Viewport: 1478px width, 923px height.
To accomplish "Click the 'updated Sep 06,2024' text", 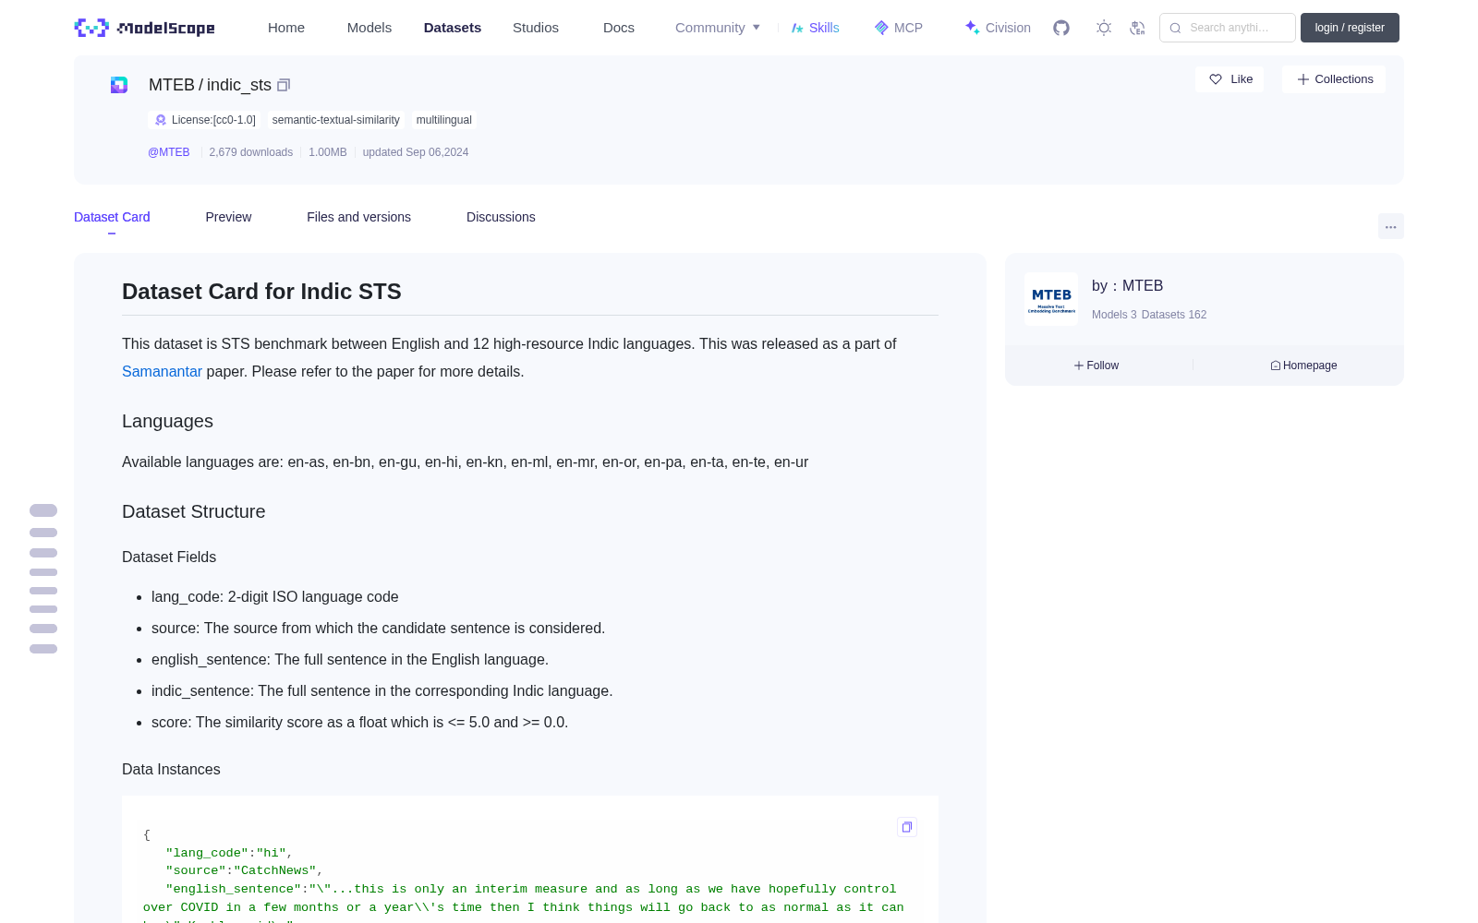I will [416, 152].
